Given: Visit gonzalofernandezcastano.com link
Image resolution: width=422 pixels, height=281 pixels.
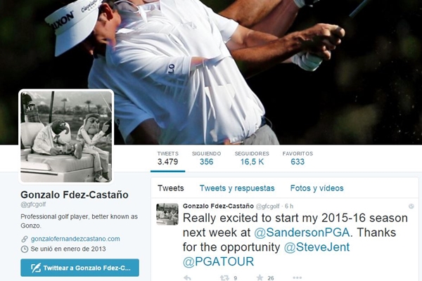Looking at the screenshot, I should pos(75,239).
